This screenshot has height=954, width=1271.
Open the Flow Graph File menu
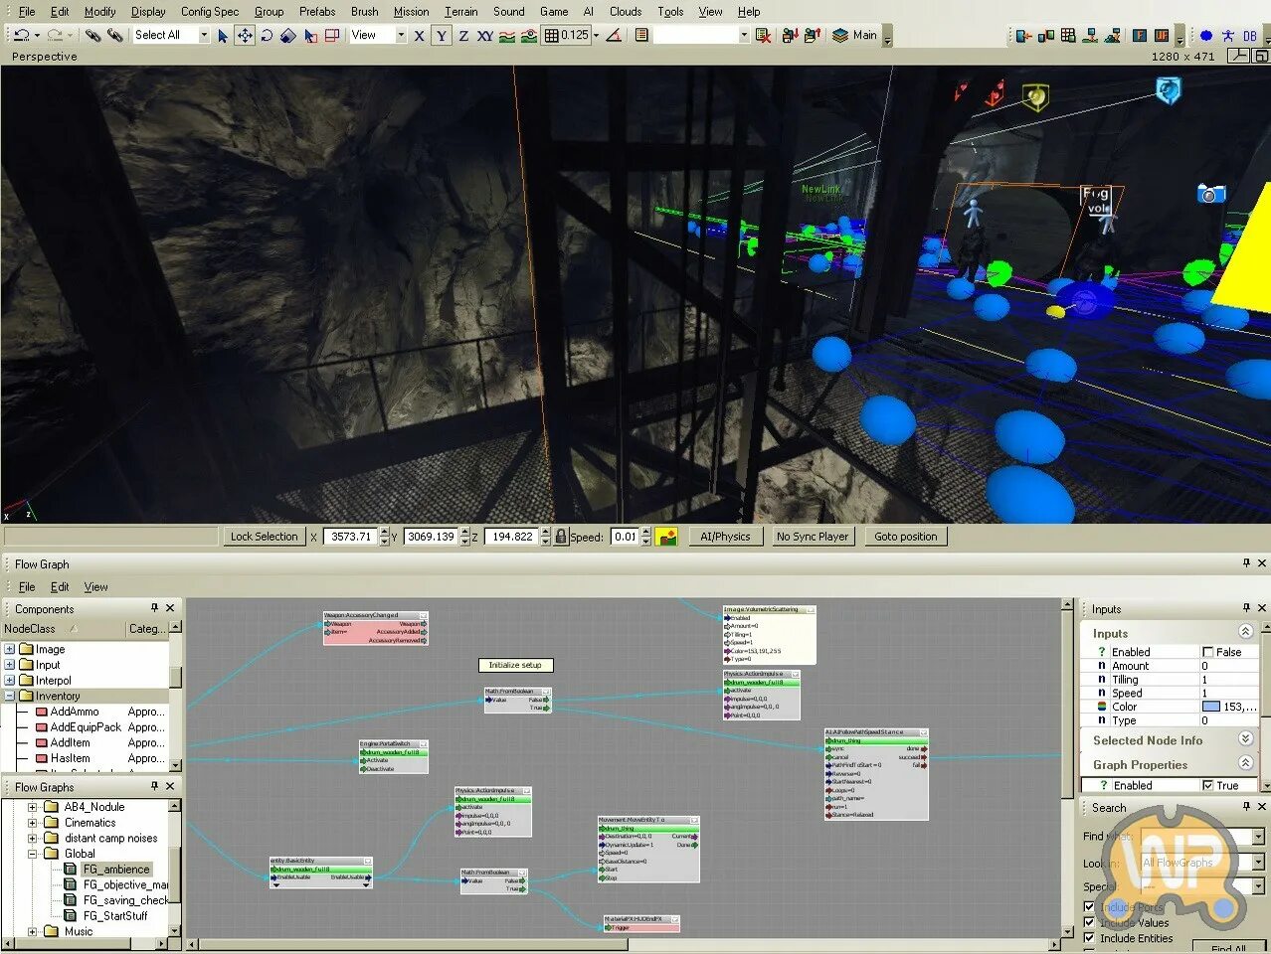point(27,586)
